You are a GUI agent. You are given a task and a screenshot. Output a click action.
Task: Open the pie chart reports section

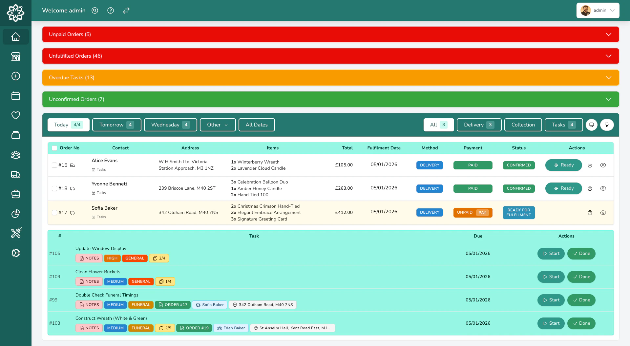(15, 214)
